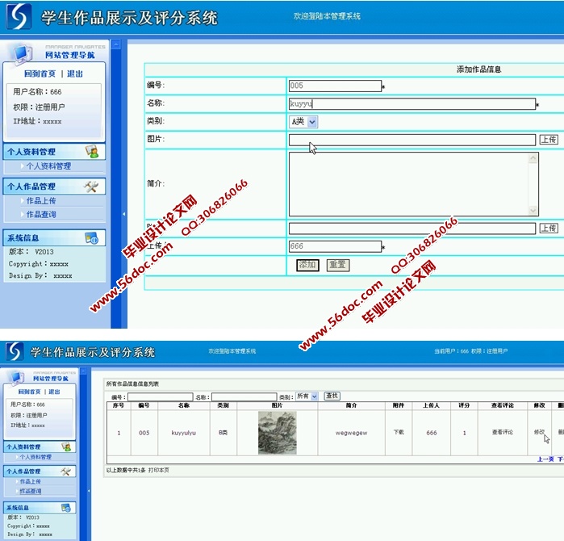This screenshot has width=564, height=541.
Task: Click the scroll-up arrow of the 简介 textarea
Action: point(533,158)
